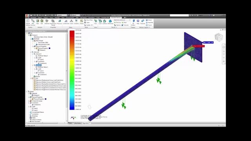Screen dimensions: 251x141
Task: Select the Constraints tool in the ribbon
Action: [66, 22]
